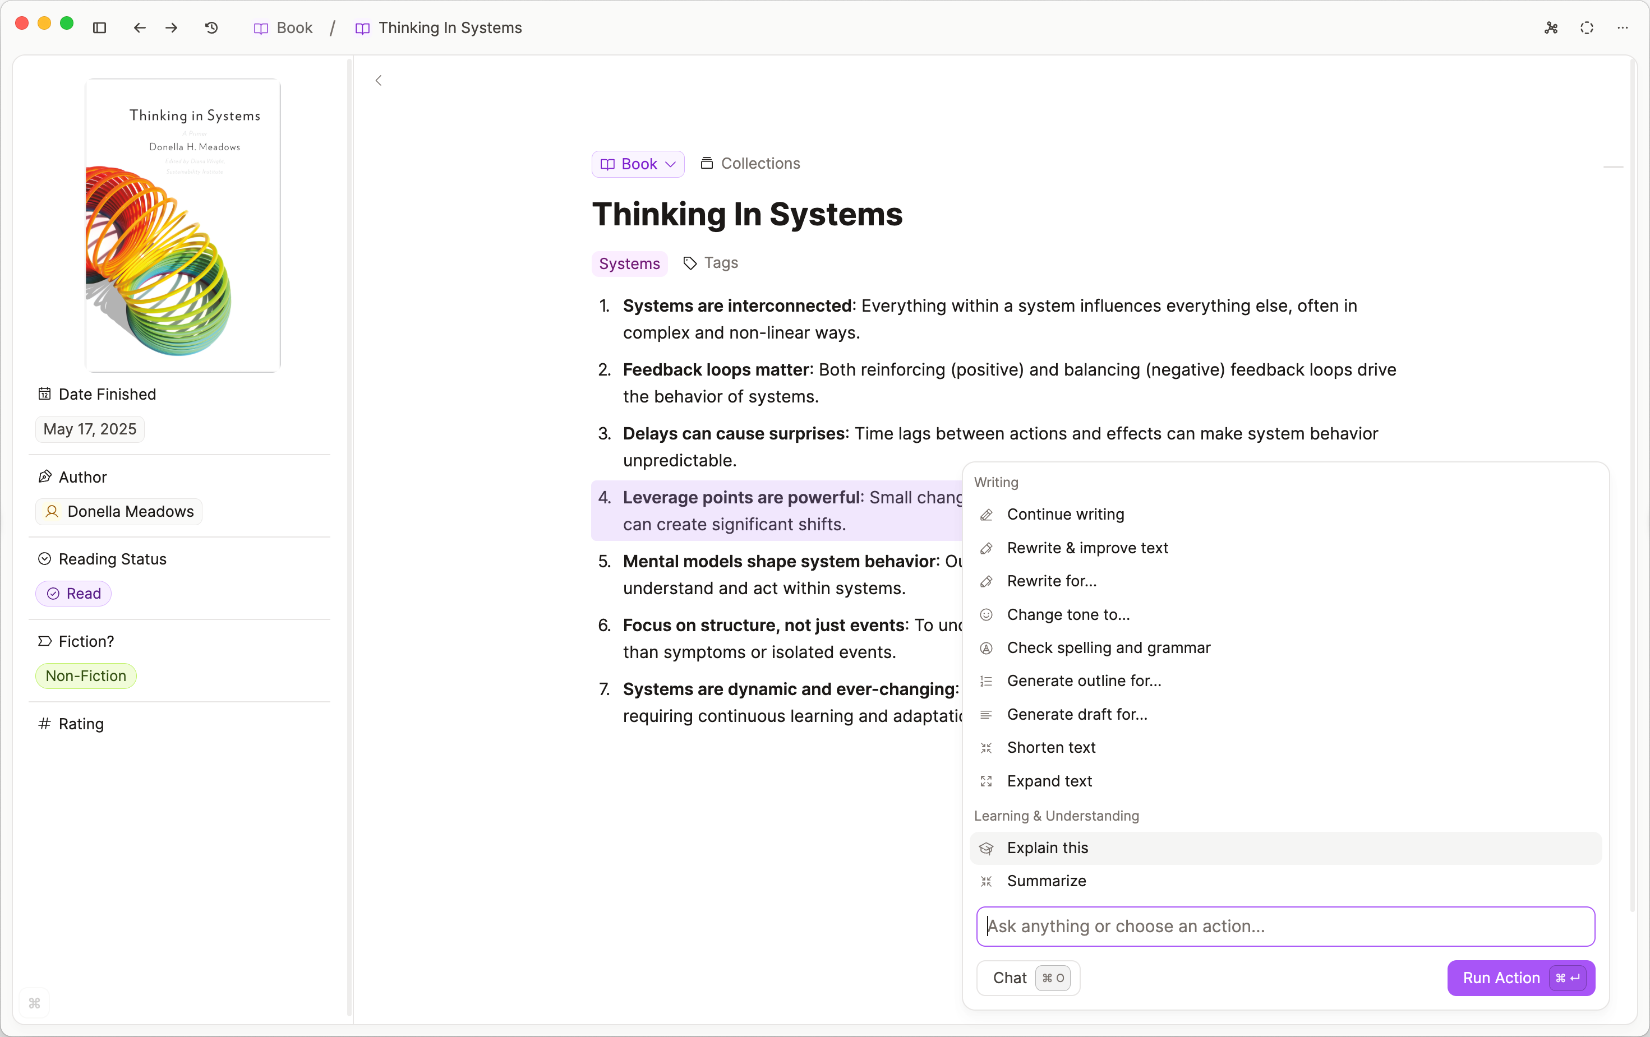This screenshot has width=1650, height=1037.
Task: Click the navigate back arrow
Action: coord(140,28)
